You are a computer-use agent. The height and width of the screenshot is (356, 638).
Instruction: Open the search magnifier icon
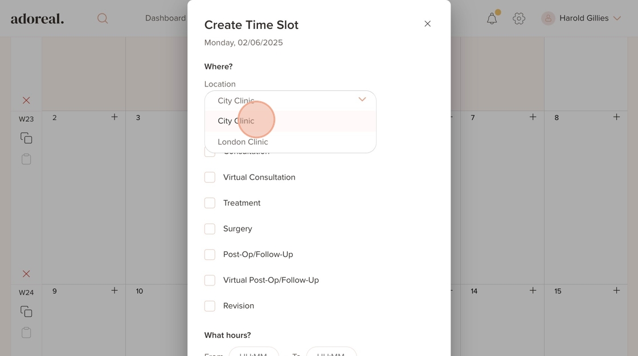103,18
